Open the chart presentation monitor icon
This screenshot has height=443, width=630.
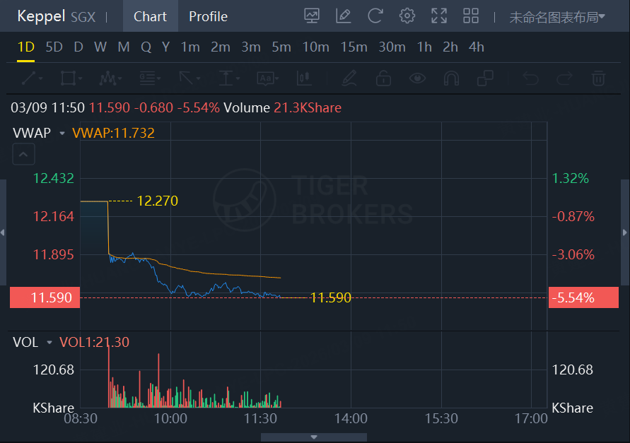click(x=312, y=16)
